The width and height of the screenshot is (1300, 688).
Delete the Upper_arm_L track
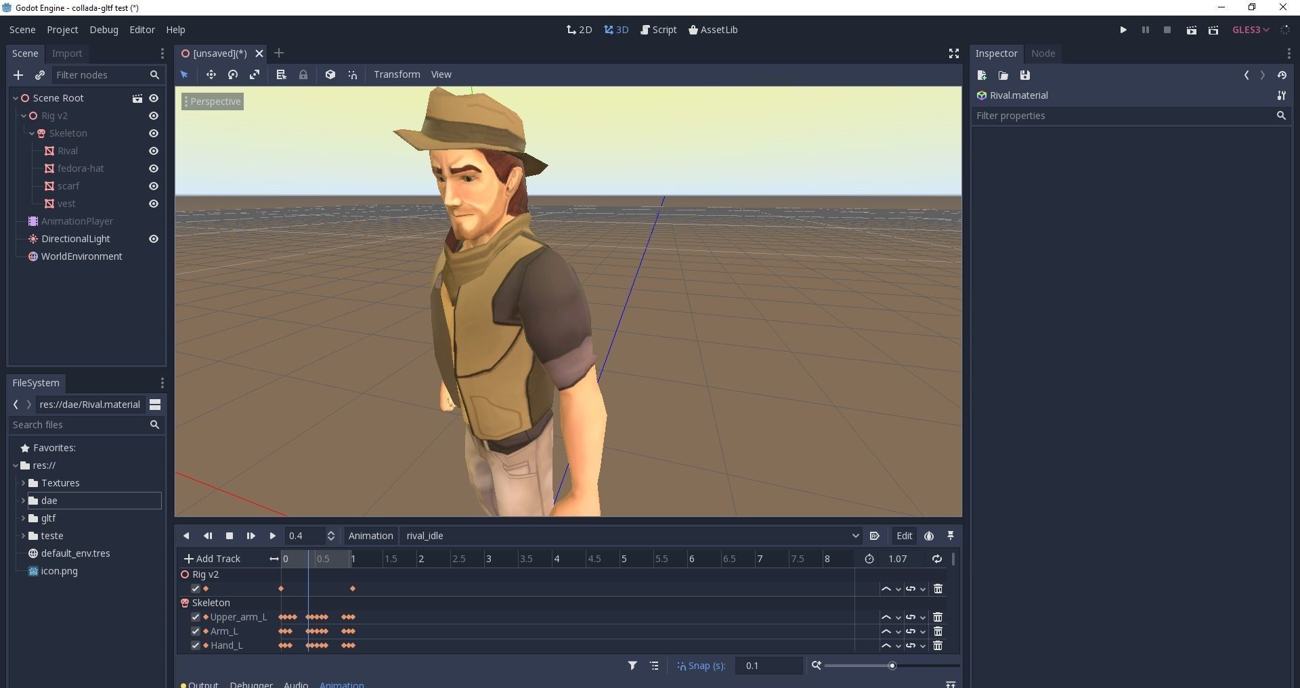pyautogui.click(x=938, y=617)
